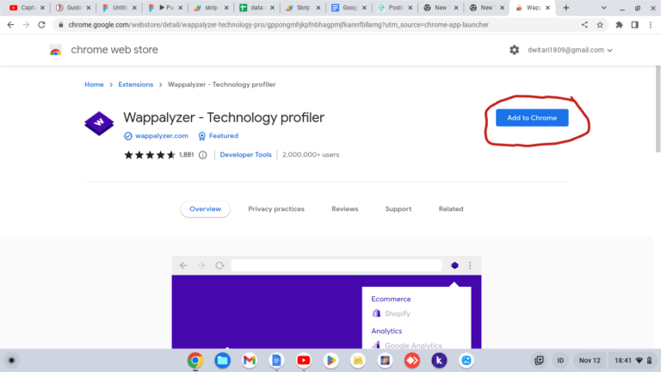Open the Nov 12 calendar date
The height and width of the screenshot is (372, 661).
pyautogui.click(x=590, y=361)
